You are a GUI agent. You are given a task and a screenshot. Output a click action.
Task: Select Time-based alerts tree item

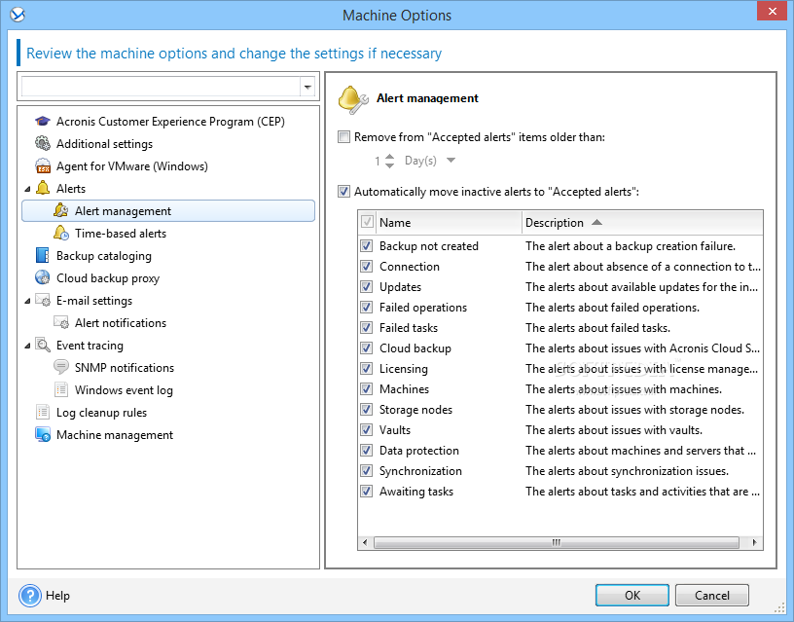coord(121,233)
